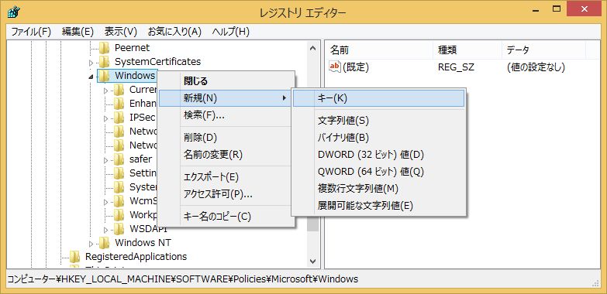Click the IPSec folder icon

coord(119,118)
